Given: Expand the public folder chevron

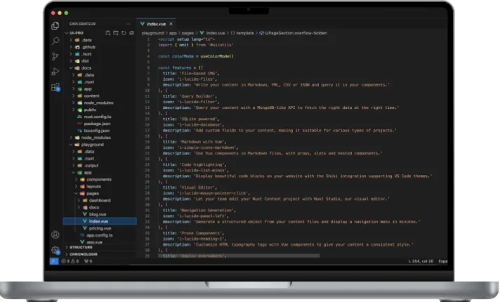Looking at the screenshot, I should (74, 110).
